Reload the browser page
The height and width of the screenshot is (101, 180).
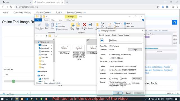pos(11,7)
